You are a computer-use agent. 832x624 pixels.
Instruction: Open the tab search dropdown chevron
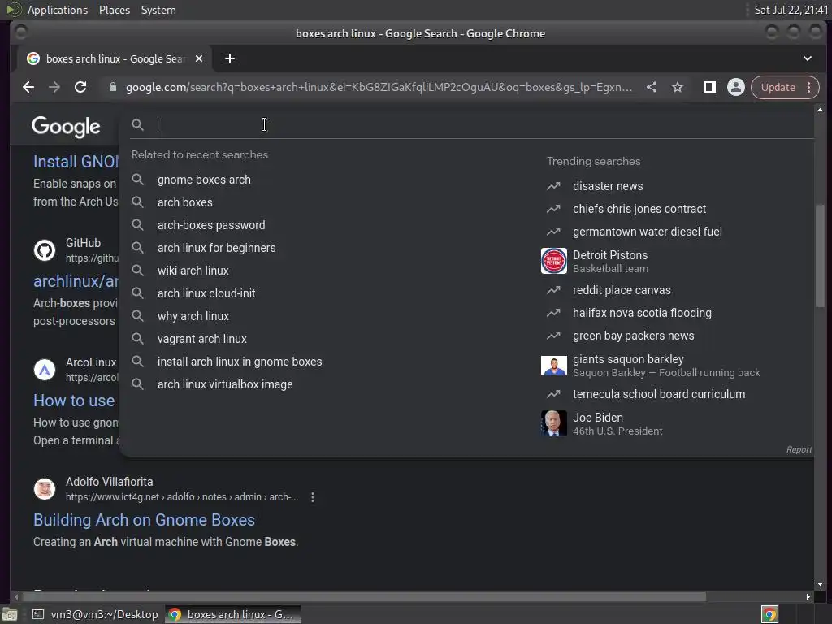coord(807,58)
